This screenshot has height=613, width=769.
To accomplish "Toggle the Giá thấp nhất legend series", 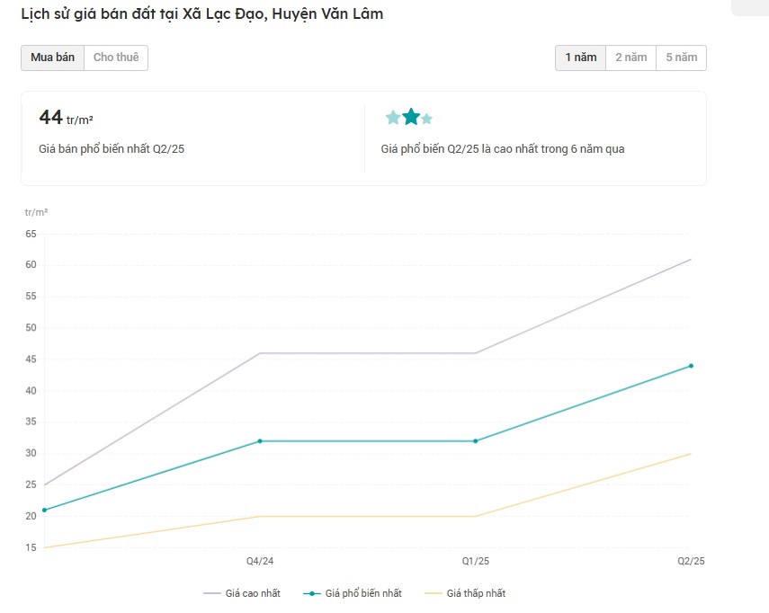I will point(464,593).
